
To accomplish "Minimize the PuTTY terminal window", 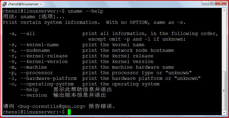I will click(x=204, y=3).
